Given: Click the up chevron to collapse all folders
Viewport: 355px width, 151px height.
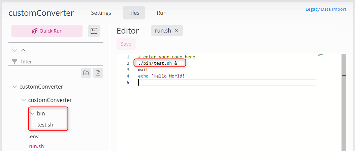Looking at the screenshot, I should coord(23,50).
